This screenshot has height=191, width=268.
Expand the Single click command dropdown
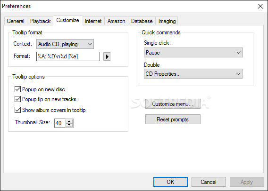click(193, 53)
